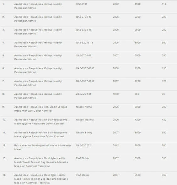Click the Nissan Sunny vehicle name

click(84, 133)
